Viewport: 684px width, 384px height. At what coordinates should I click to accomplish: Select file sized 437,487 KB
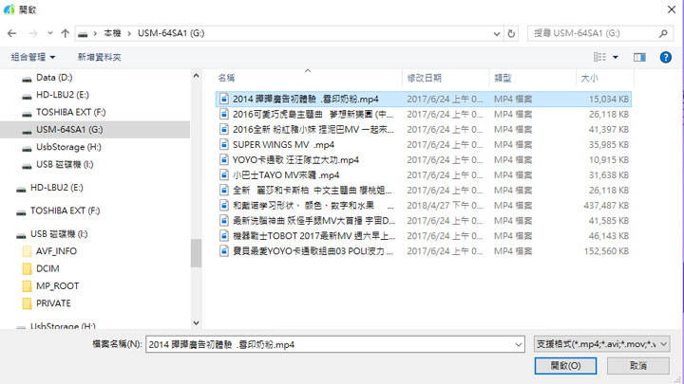tap(423, 206)
